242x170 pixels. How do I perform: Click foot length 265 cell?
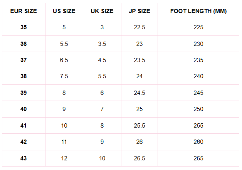coord(198,158)
